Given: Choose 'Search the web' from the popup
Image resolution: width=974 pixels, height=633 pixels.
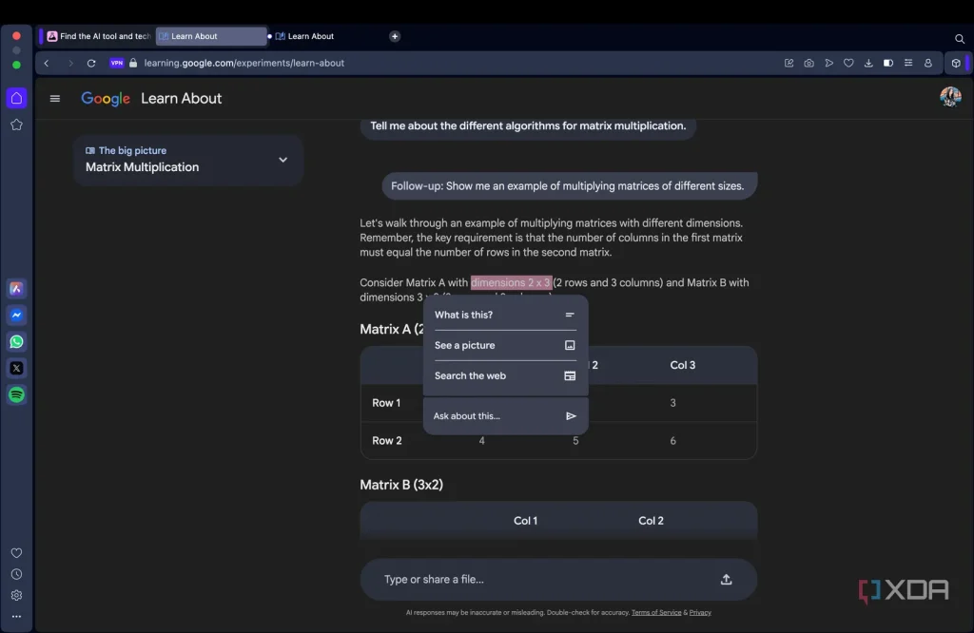Looking at the screenshot, I should tap(505, 375).
